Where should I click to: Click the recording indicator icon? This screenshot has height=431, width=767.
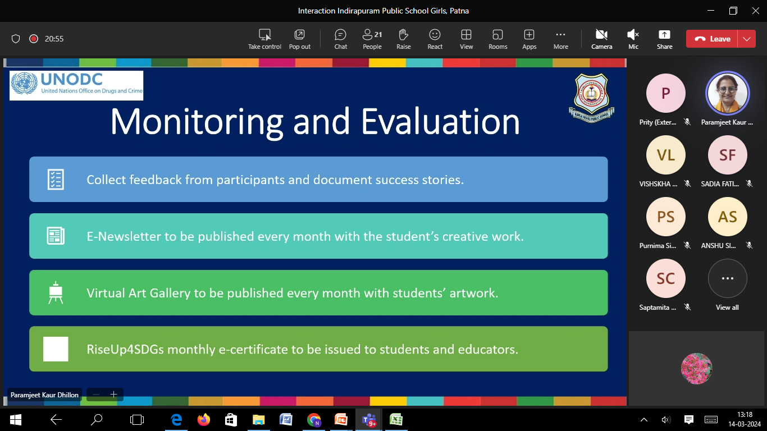click(34, 39)
